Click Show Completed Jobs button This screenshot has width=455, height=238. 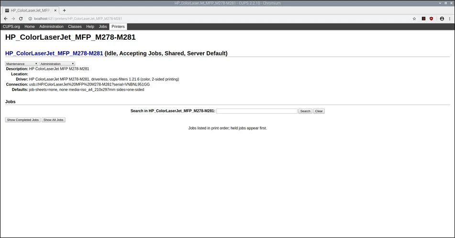coord(23,120)
